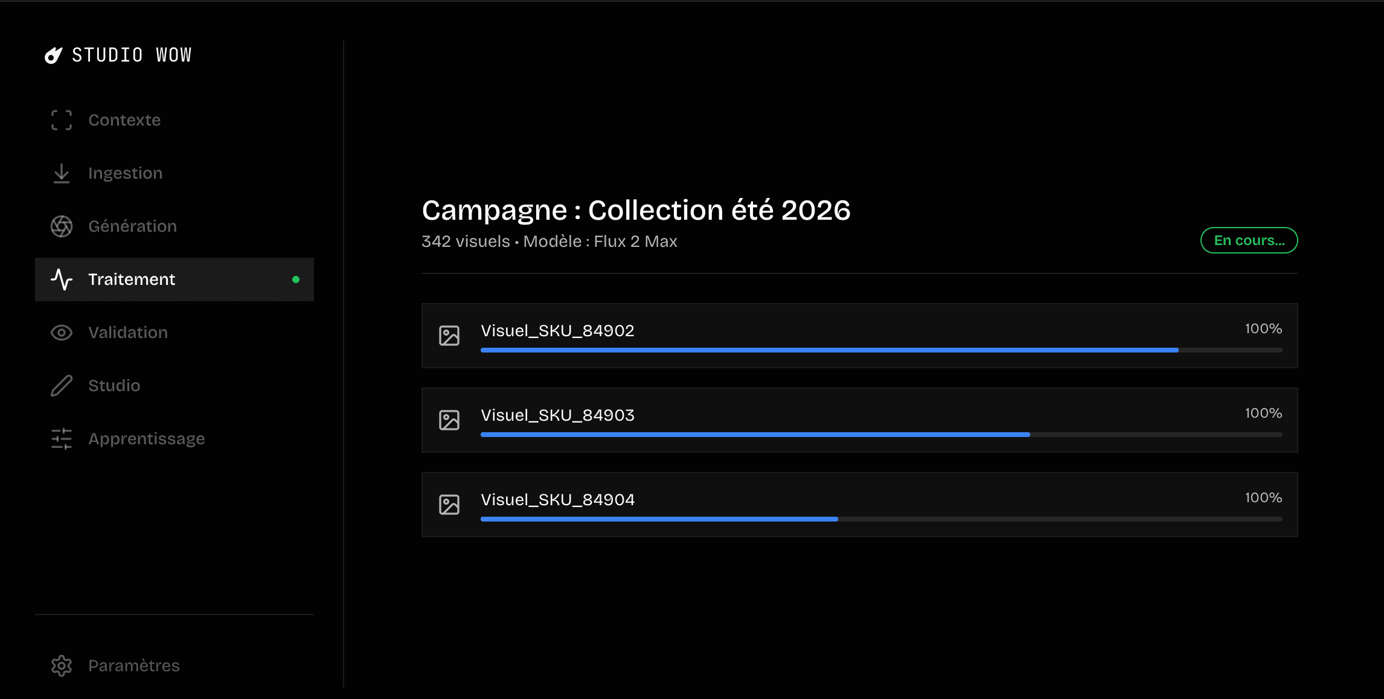Click the Apprentissage sliders icon
Viewport: 1384px width, 699px height.
(x=62, y=439)
